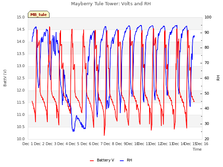Click the 15.0 left-axis tick label
This screenshot has width=223, height=167.
click(x=21, y=17)
